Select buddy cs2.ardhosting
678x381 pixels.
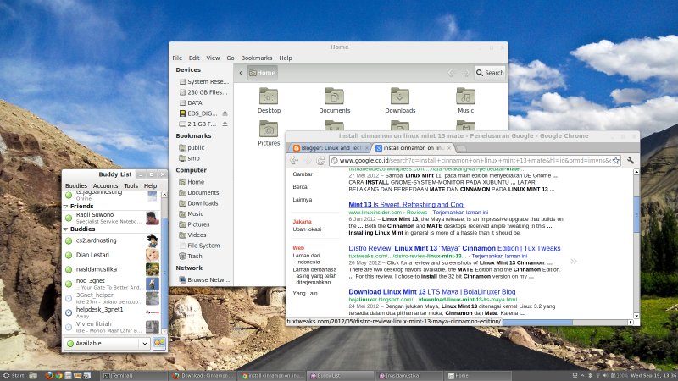112,240
